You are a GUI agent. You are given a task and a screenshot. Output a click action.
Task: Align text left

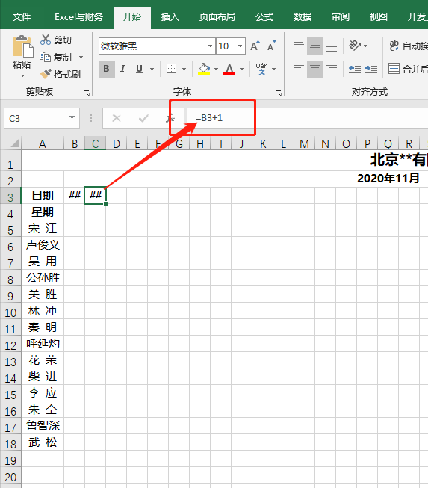point(299,69)
